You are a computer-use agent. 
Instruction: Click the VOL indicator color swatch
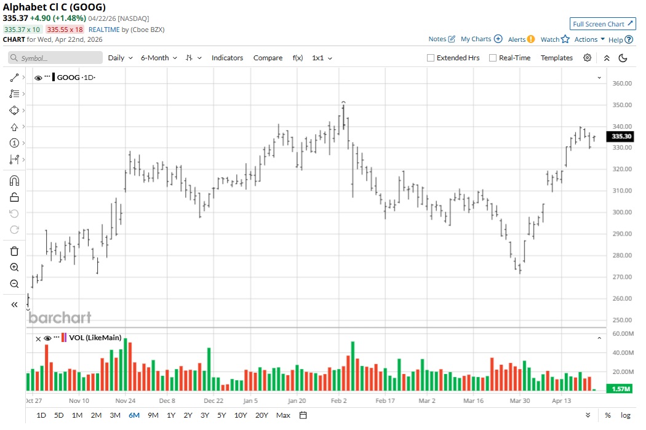[64, 338]
